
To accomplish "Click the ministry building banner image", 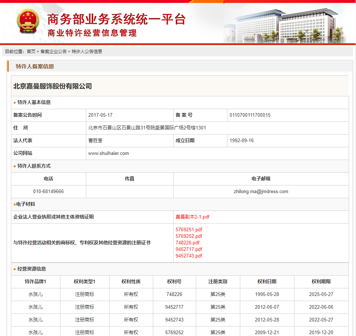I will click(285, 26).
